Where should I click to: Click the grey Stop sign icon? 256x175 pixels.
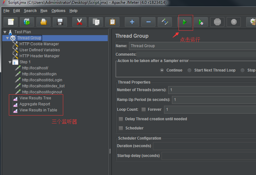[217, 22]
